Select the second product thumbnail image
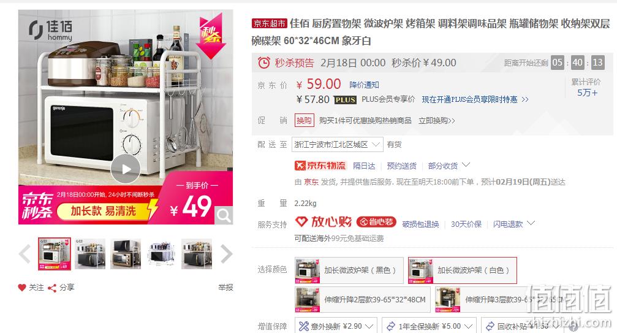 [x=90, y=254]
